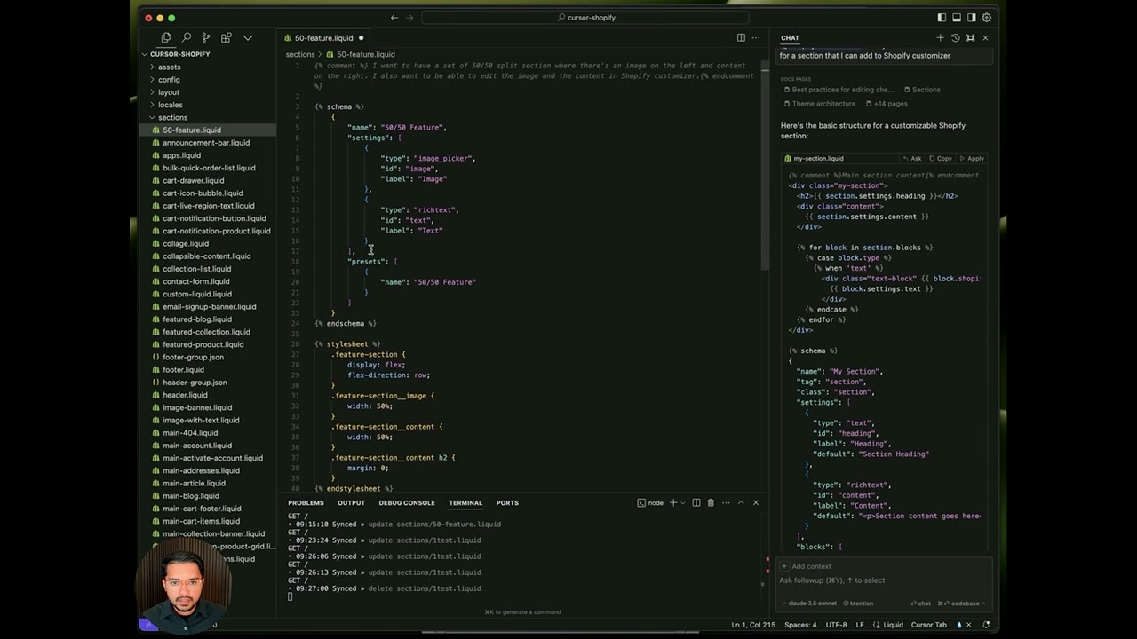Toggle the primary sidebar layout icon
This screenshot has width=1137, height=639.
(942, 17)
